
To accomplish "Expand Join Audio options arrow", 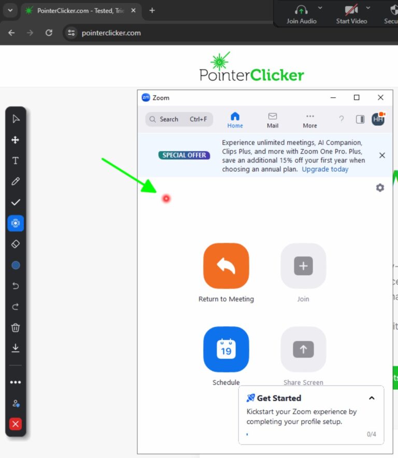I will pos(320,8).
